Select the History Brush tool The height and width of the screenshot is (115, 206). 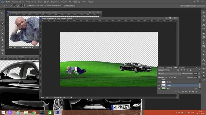[2, 43]
